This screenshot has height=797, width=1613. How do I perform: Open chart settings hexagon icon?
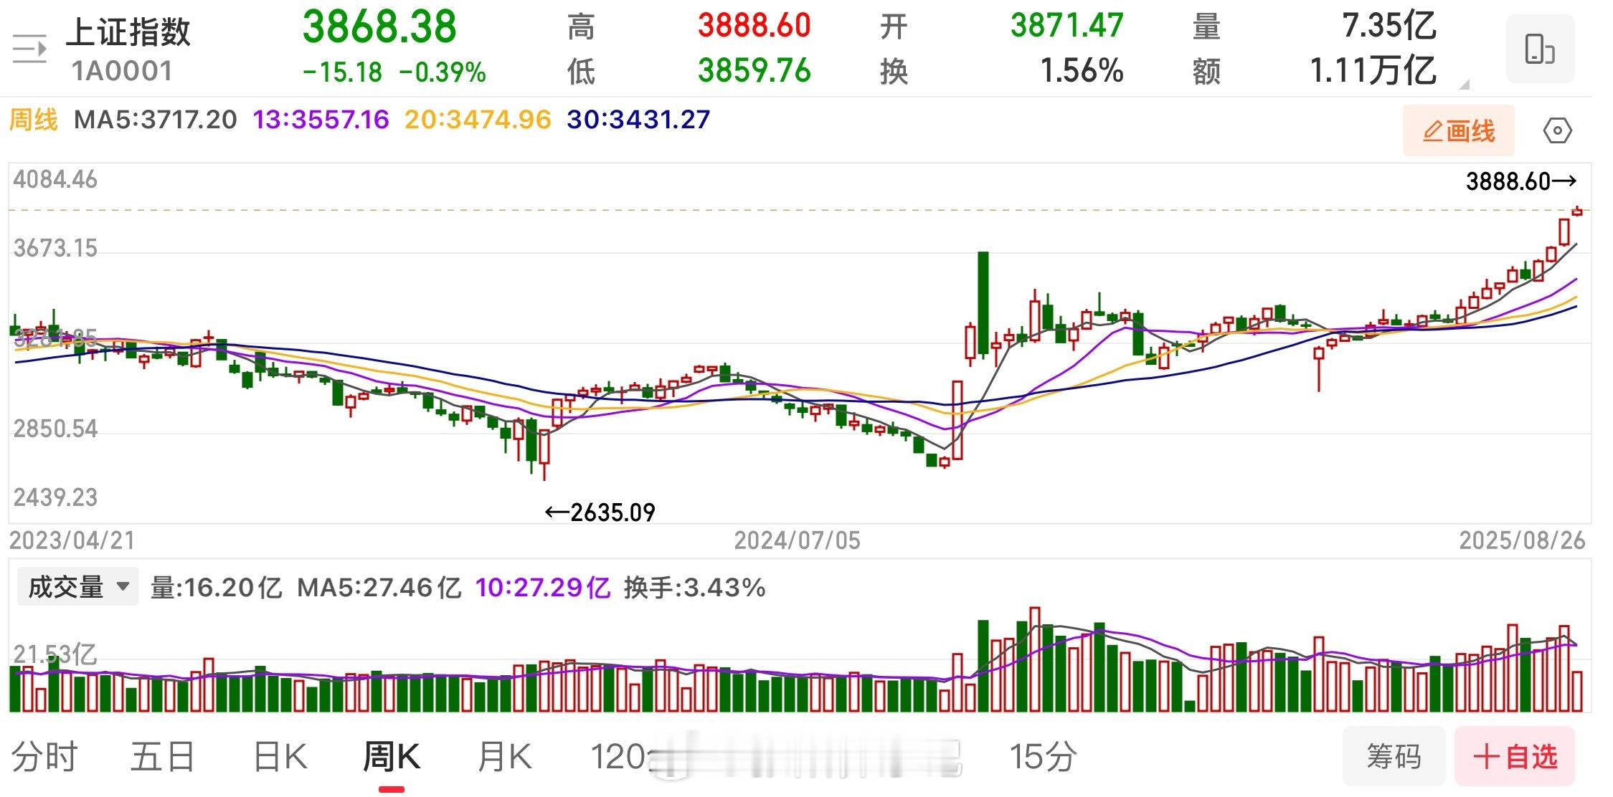(x=1557, y=131)
